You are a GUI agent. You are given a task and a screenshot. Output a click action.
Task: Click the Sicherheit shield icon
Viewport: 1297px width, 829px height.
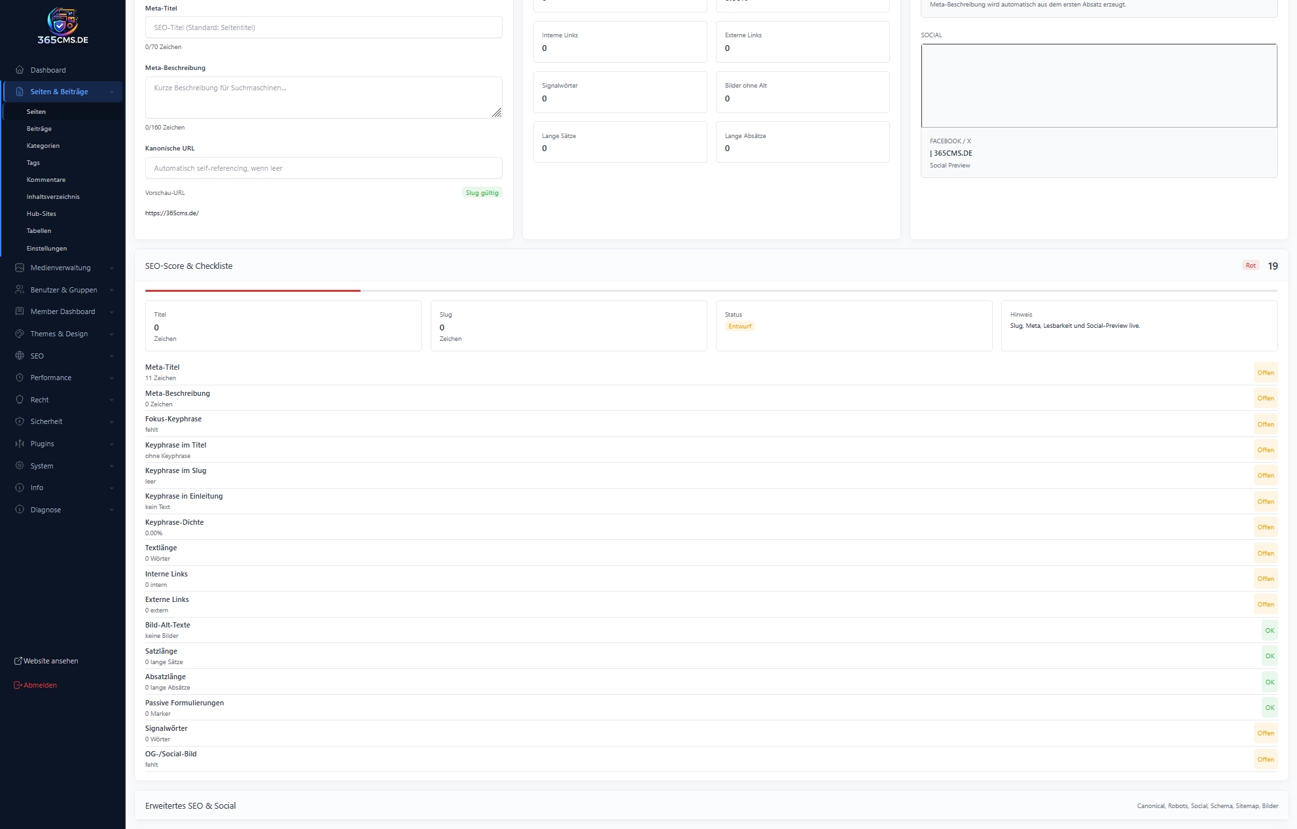[x=20, y=421]
